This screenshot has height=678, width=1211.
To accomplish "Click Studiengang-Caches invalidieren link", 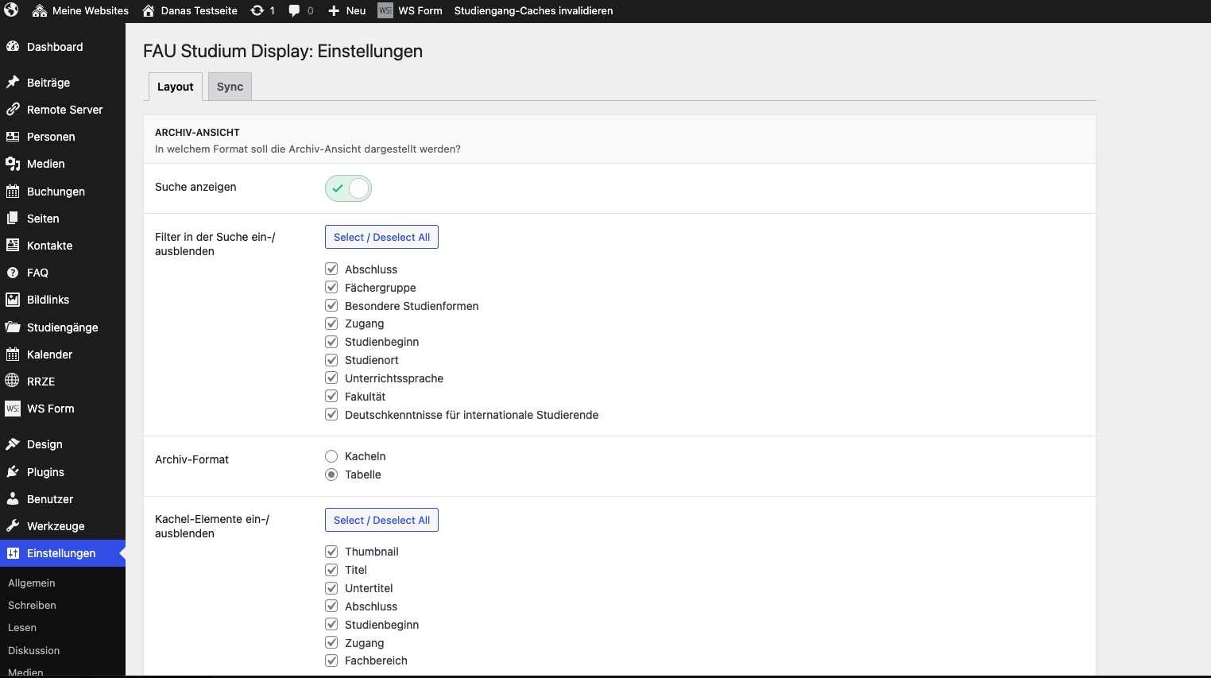I will [533, 10].
